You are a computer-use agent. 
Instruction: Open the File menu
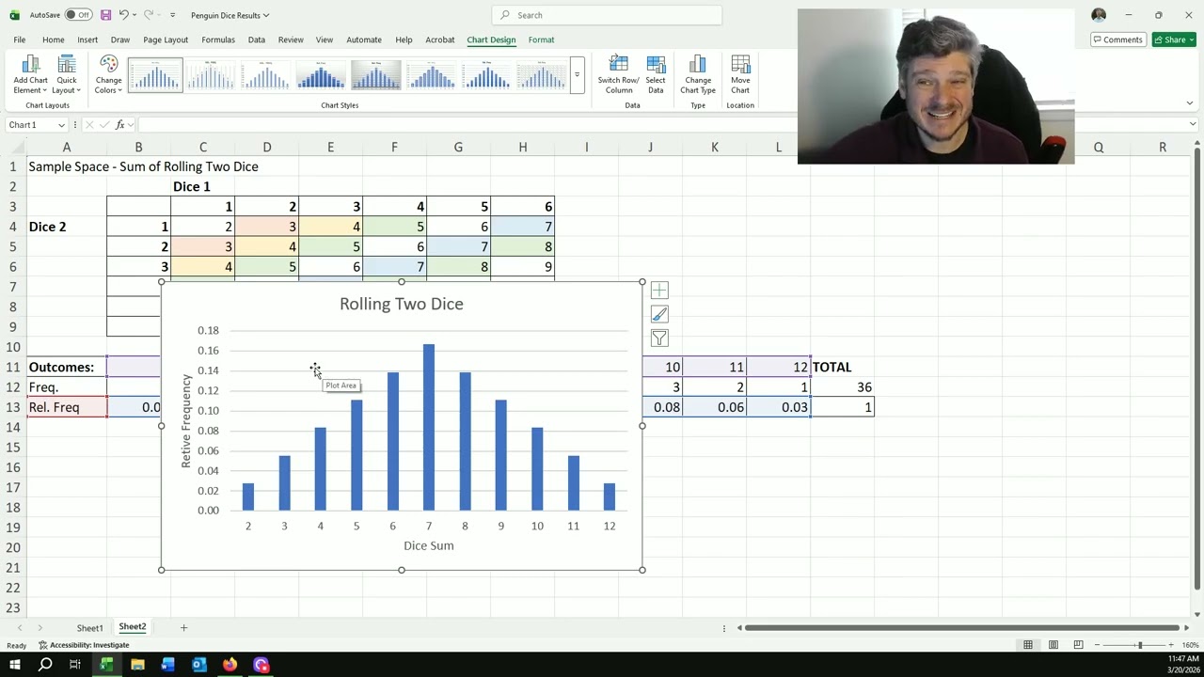pyautogui.click(x=20, y=39)
